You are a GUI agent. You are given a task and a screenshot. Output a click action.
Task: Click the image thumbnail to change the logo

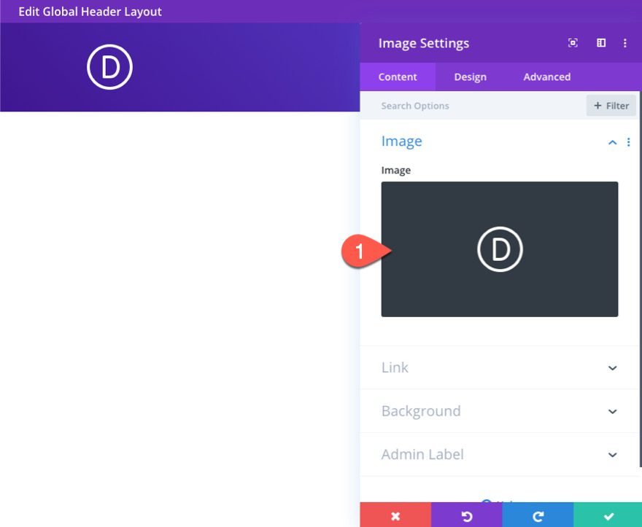tap(500, 249)
